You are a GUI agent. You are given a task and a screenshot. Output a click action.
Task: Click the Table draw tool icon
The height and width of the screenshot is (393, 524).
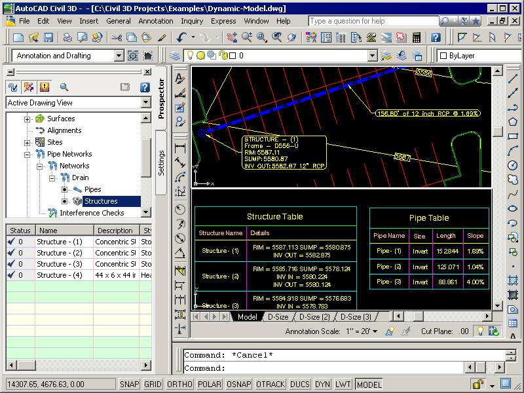pos(513,323)
